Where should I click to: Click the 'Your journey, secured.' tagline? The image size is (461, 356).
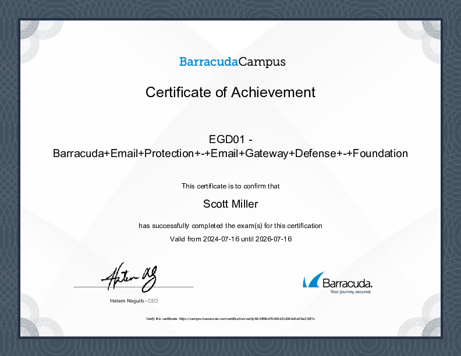[x=351, y=291]
